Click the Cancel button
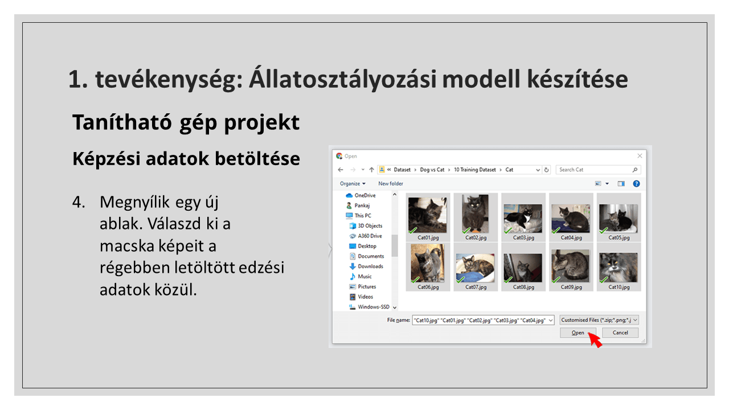Viewport: 729px width, 410px height. 620,333
